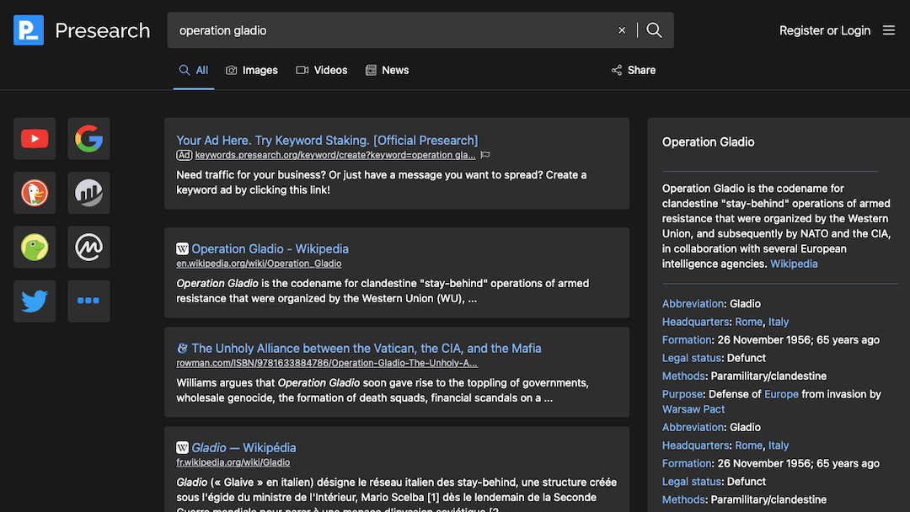The width and height of the screenshot is (910, 512).
Task: Flag the keyword ad with the flag icon
Action: (x=485, y=155)
